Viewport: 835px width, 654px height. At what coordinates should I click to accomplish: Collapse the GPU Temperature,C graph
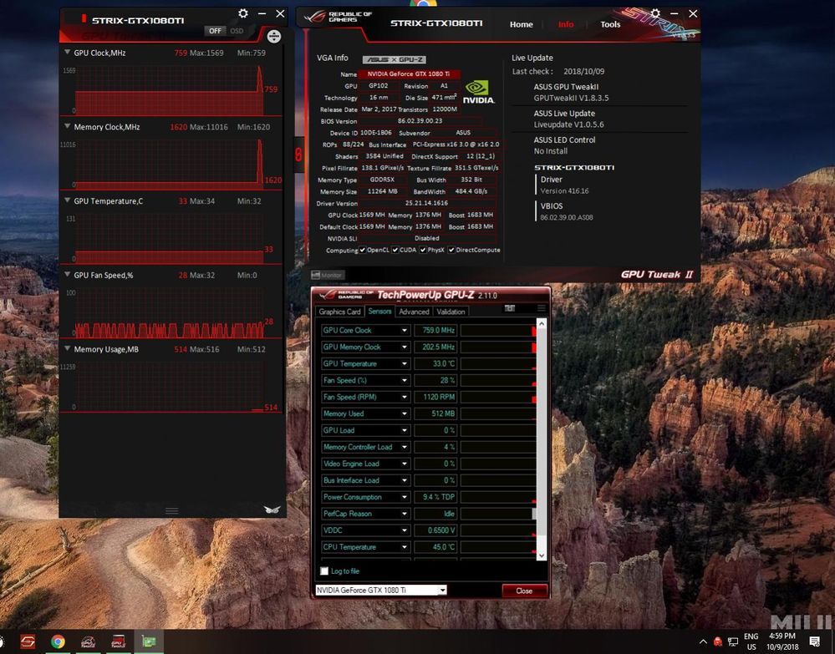(67, 200)
